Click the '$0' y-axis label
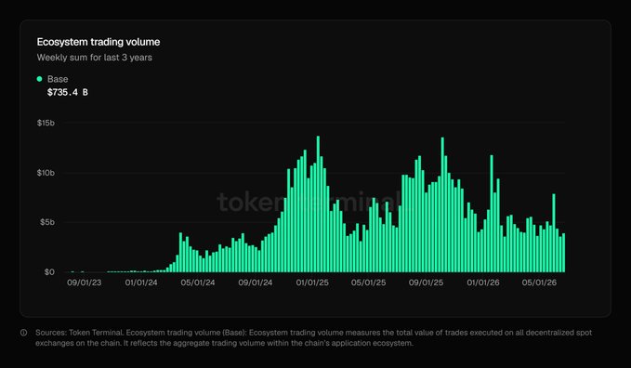 tap(49, 272)
